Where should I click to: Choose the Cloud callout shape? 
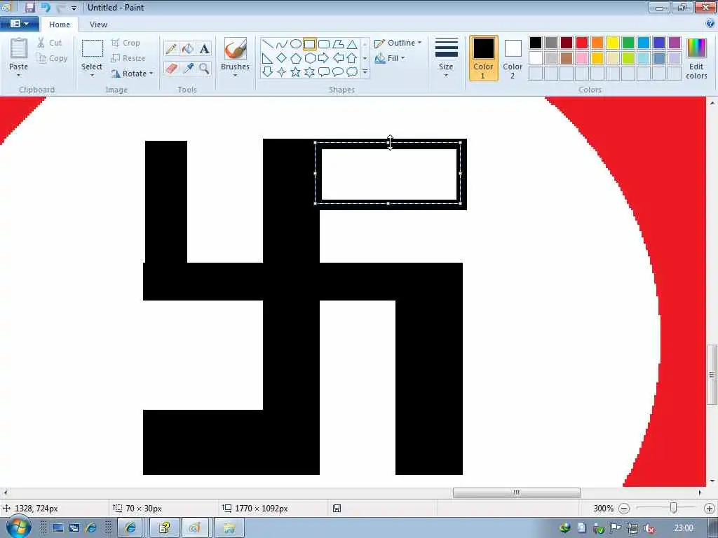click(x=352, y=72)
